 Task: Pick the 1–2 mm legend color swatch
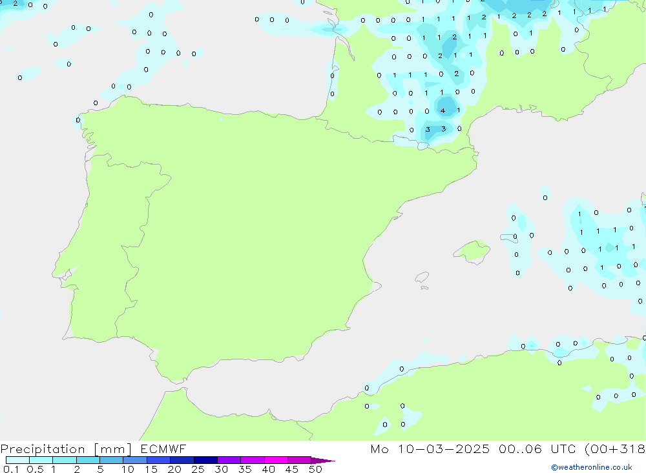(65, 460)
